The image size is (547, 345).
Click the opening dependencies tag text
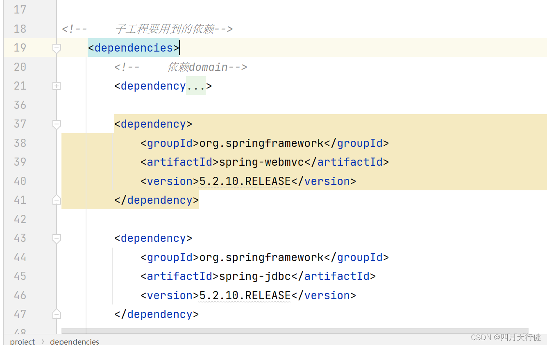point(134,48)
